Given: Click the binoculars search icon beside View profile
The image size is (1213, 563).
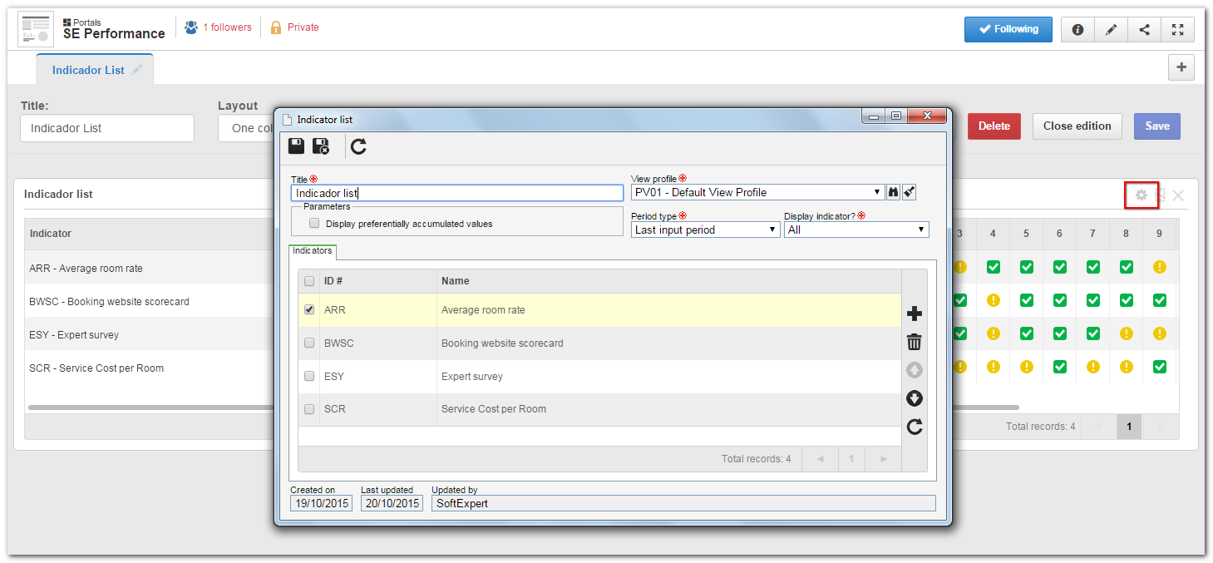Looking at the screenshot, I should (894, 192).
